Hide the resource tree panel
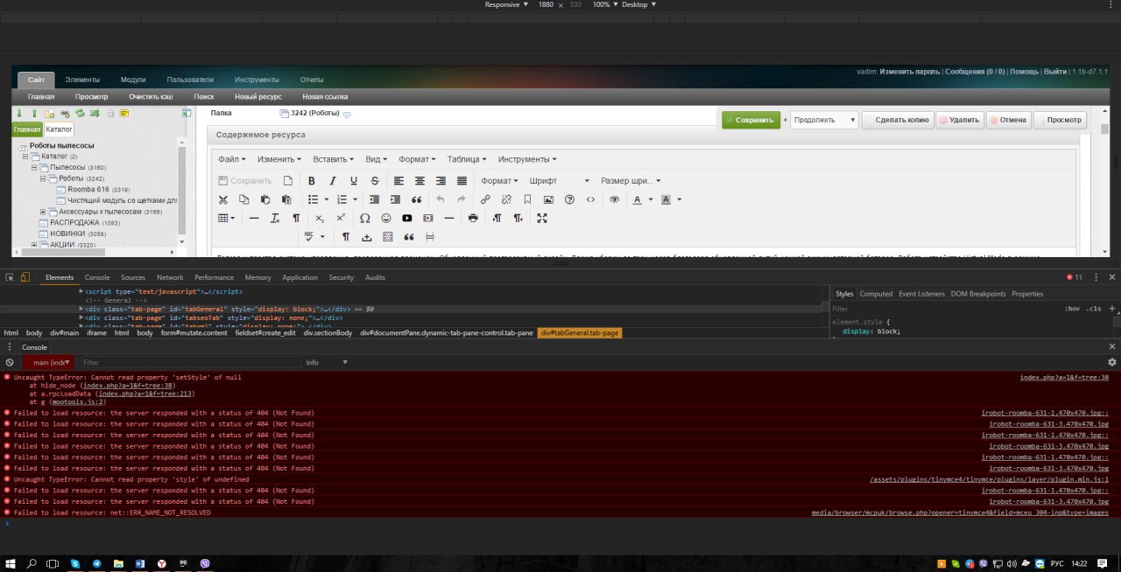The image size is (1121, 572). click(187, 114)
